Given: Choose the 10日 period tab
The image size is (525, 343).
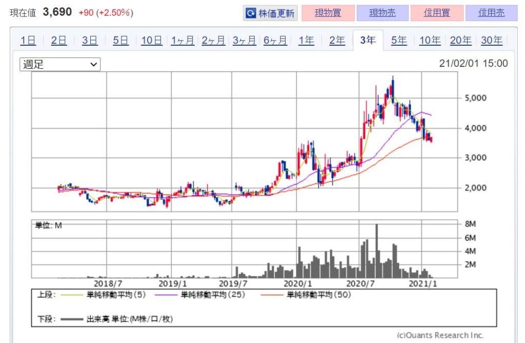Looking at the screenshot, I should tap(151, 41).
